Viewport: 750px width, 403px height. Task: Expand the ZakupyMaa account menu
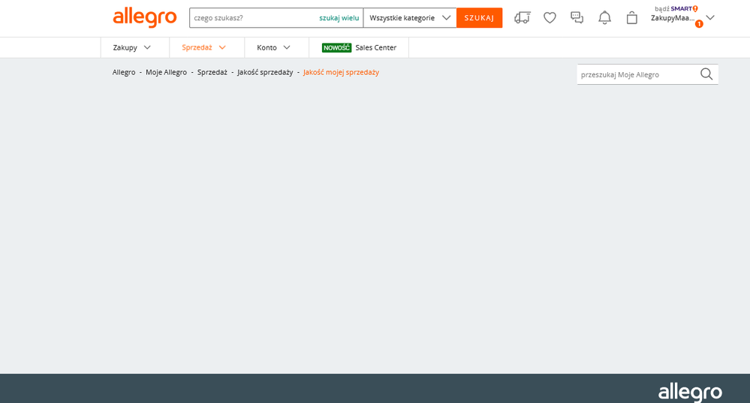click(682, 18)
